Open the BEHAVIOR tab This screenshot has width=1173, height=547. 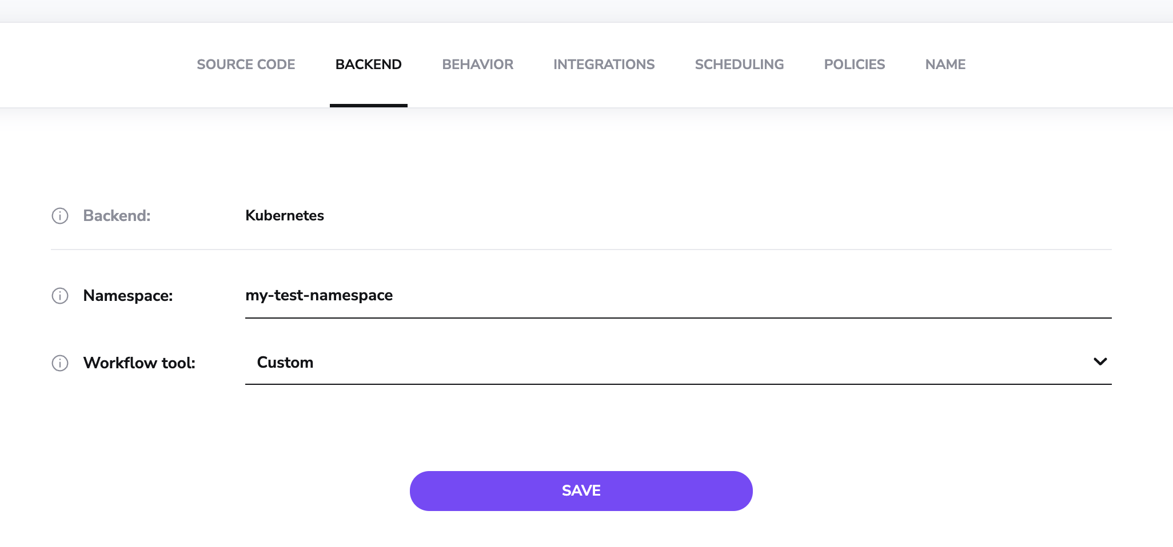477,65
